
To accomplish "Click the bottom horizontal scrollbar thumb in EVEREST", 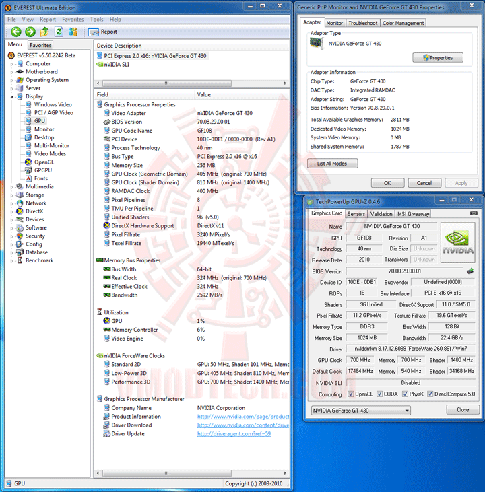I will [167, 473].
